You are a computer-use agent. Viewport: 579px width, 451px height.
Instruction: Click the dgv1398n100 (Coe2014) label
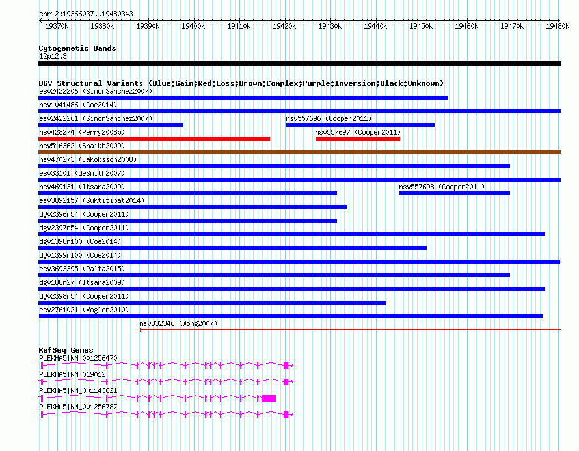[x=80, y=241]
